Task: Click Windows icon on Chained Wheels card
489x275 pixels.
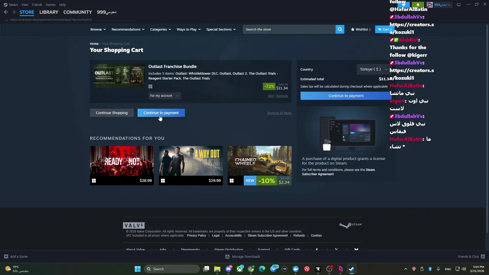Action: 232,181
